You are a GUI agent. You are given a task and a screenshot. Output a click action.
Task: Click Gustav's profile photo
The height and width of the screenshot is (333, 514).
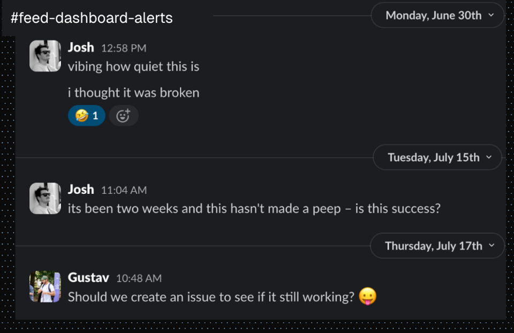[45, 286]
